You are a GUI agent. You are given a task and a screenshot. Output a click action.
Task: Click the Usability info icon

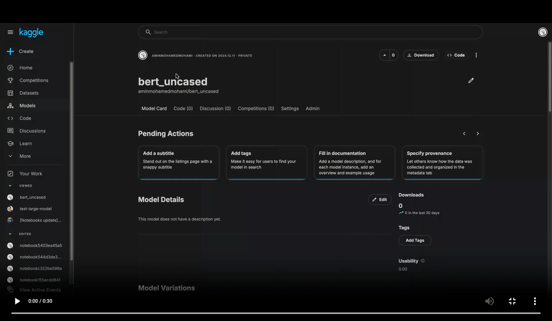423,261
